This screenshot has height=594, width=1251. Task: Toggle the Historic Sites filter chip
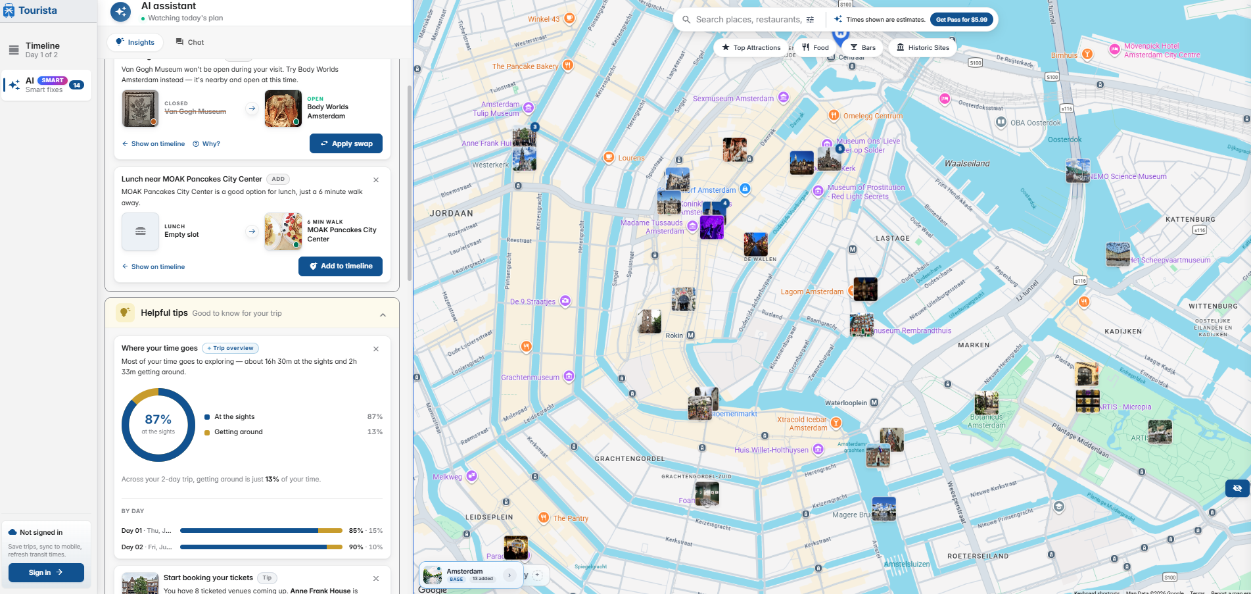pyautogui.click(x=923, y=47)
